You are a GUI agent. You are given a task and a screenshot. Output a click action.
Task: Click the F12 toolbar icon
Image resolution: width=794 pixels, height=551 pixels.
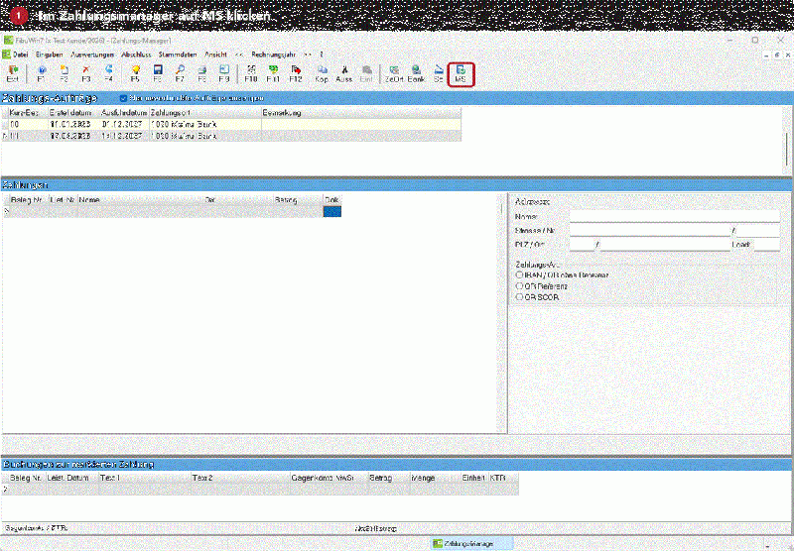296,73
